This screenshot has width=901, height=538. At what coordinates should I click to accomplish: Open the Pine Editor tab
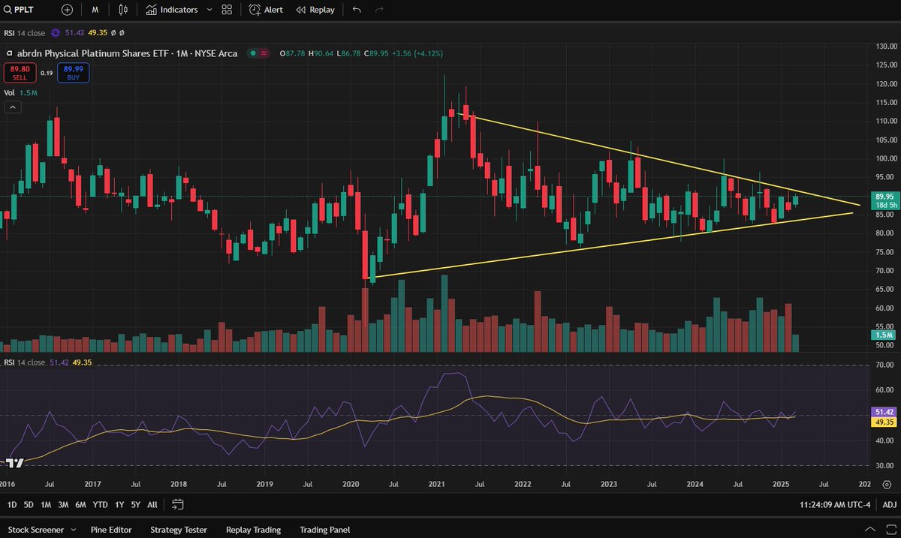(x=113, y=529)
